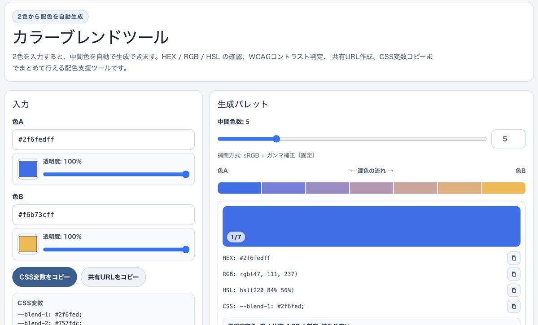Click the text 補間方式: sRGB + ガンマ補正（固定）
The height and width of the screenshot is (325, 538).
tap(266, 155)
